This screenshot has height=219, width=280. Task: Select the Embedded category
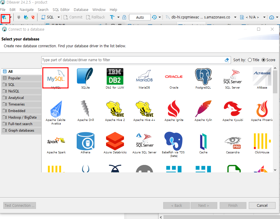[21, 111]
